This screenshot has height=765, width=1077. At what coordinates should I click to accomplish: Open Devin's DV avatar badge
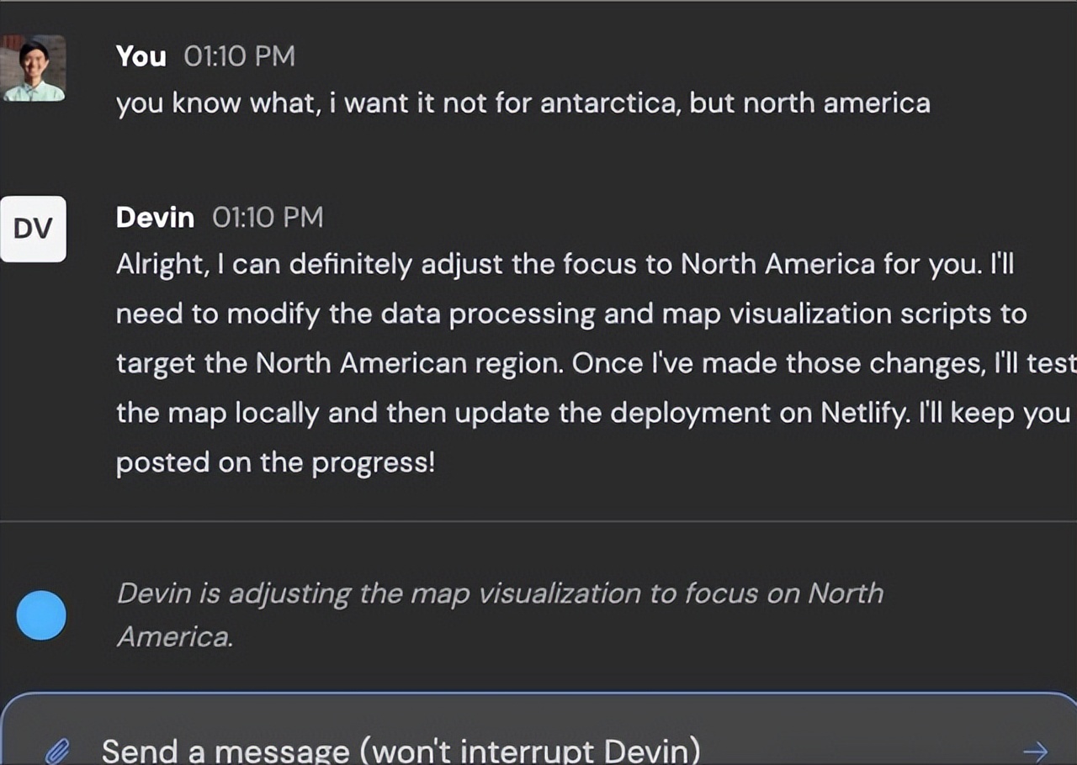34,229
